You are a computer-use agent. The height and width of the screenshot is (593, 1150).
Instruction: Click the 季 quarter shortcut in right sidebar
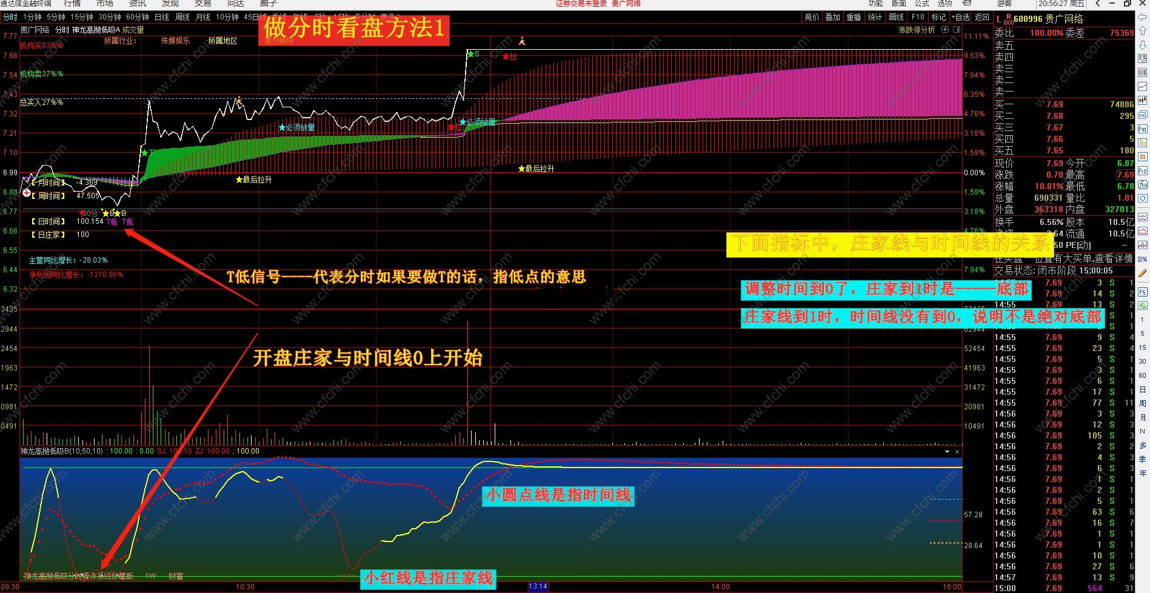(x=1143, y=459)
